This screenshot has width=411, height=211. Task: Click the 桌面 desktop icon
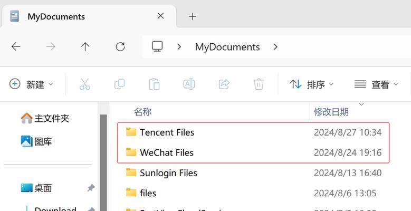[26, 188]
